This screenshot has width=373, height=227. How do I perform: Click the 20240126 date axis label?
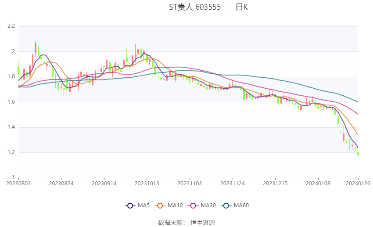coord(358,184)
